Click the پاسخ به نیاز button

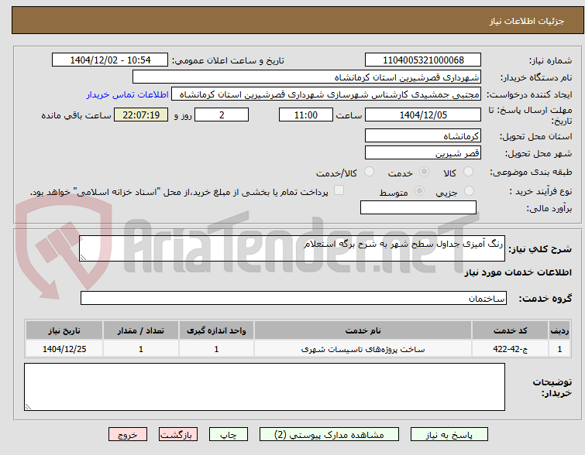pos(449,435)
